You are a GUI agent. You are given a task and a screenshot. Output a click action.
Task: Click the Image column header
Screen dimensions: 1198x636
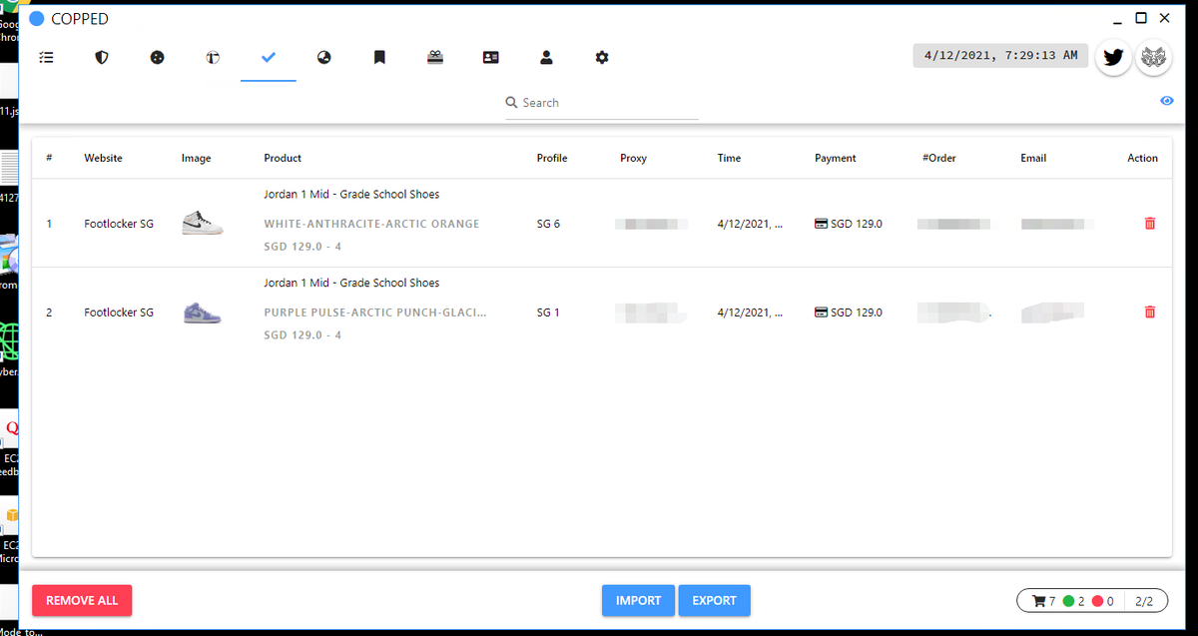click(196, 158)
